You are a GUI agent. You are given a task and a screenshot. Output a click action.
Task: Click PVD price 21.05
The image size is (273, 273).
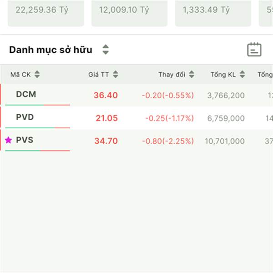click(x=107, y=118)
